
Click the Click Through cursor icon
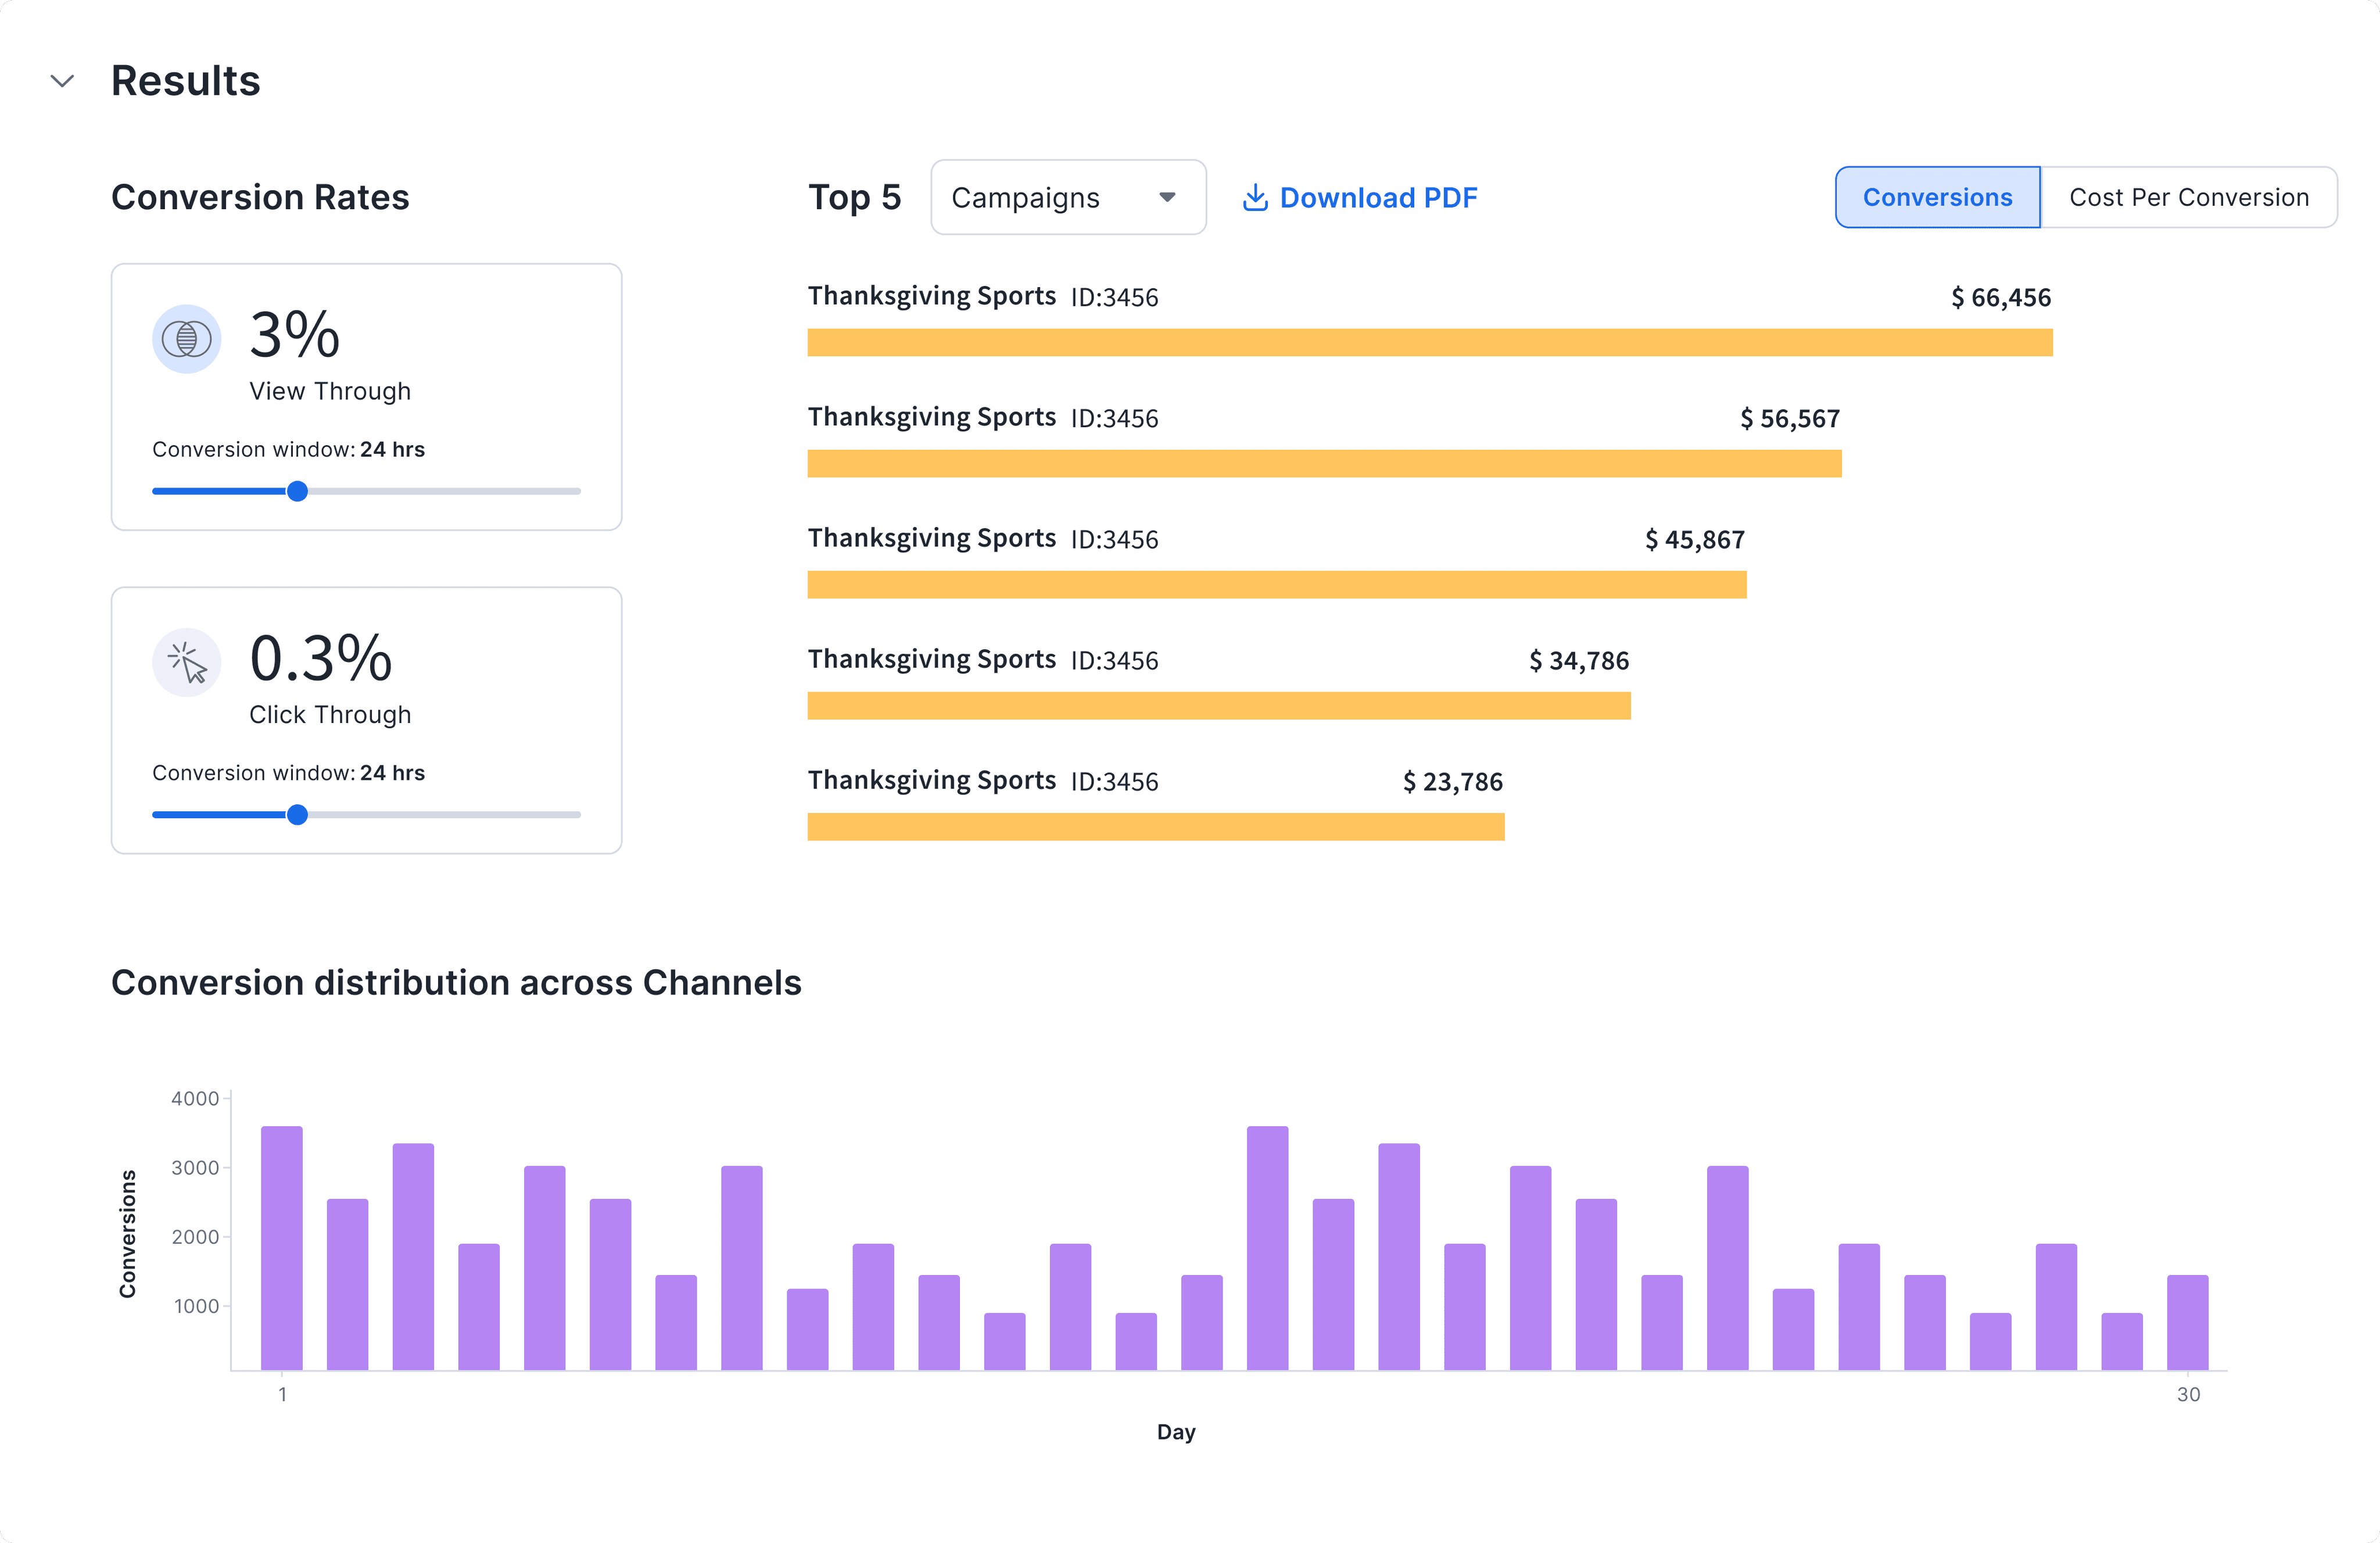[x=186, y=662]
